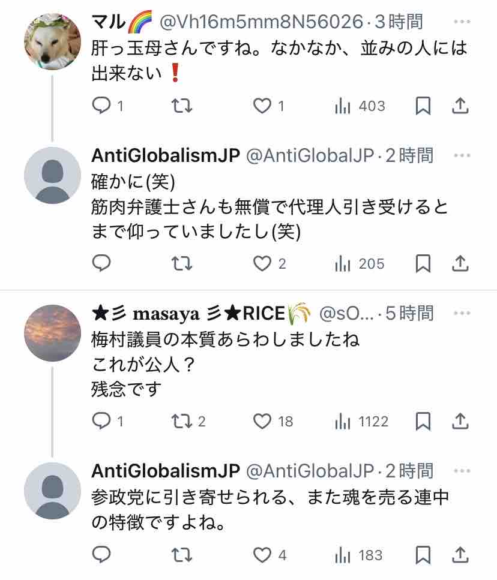Open AntiGlobalismJP's name on the 参政党 reply

[x=166, y=471]
